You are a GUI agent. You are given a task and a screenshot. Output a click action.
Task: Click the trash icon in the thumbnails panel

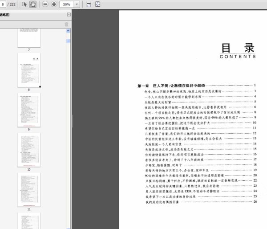66,25
